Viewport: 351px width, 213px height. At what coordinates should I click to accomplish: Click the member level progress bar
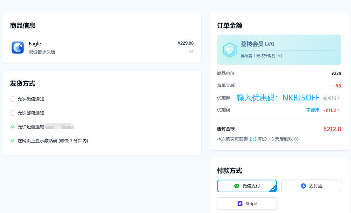click(287, 51)
